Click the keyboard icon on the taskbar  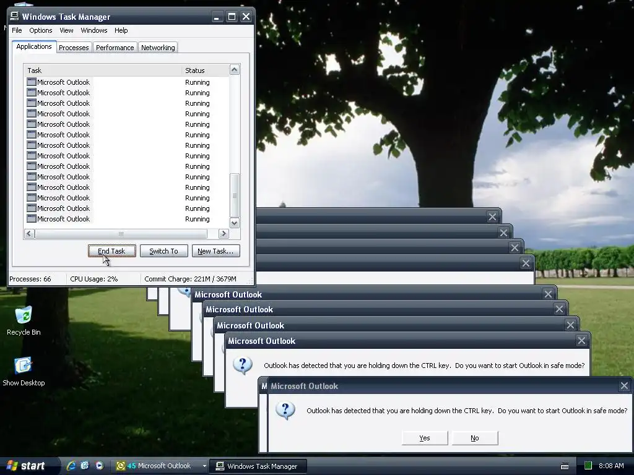point(565,466)
